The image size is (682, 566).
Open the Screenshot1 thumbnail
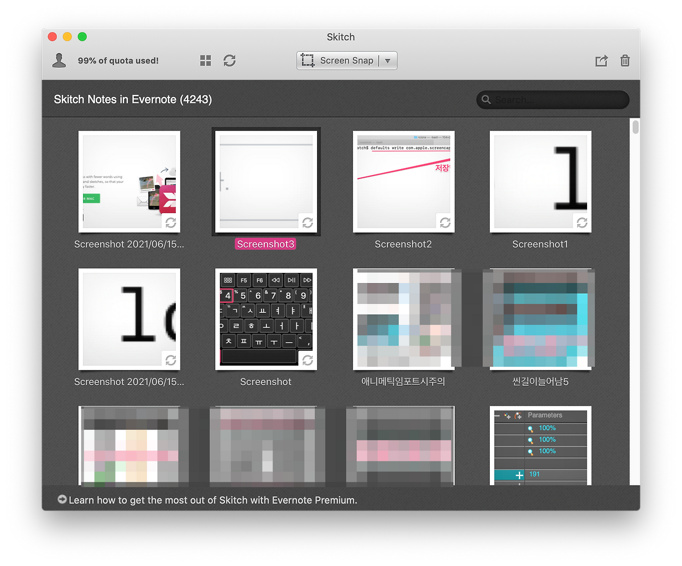click(540, 182)
